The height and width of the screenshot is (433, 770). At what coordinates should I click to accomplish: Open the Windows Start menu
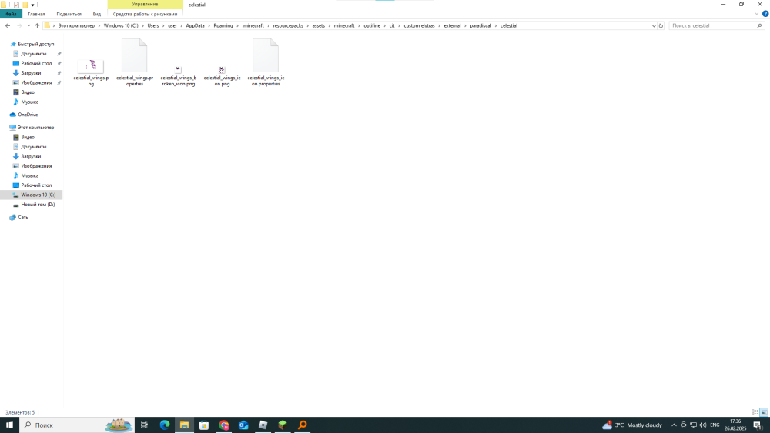(9, 425)
